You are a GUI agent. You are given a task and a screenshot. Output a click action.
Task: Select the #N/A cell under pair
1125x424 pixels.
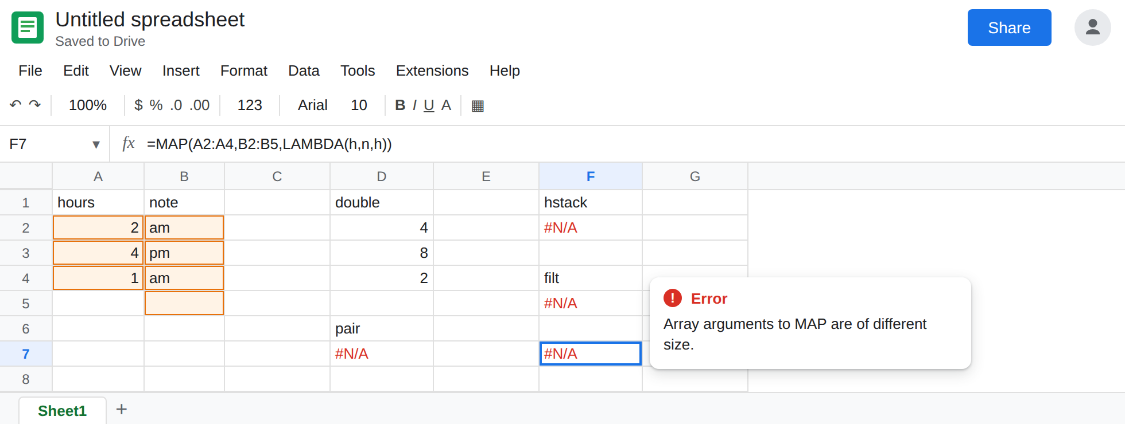[382, 354]
